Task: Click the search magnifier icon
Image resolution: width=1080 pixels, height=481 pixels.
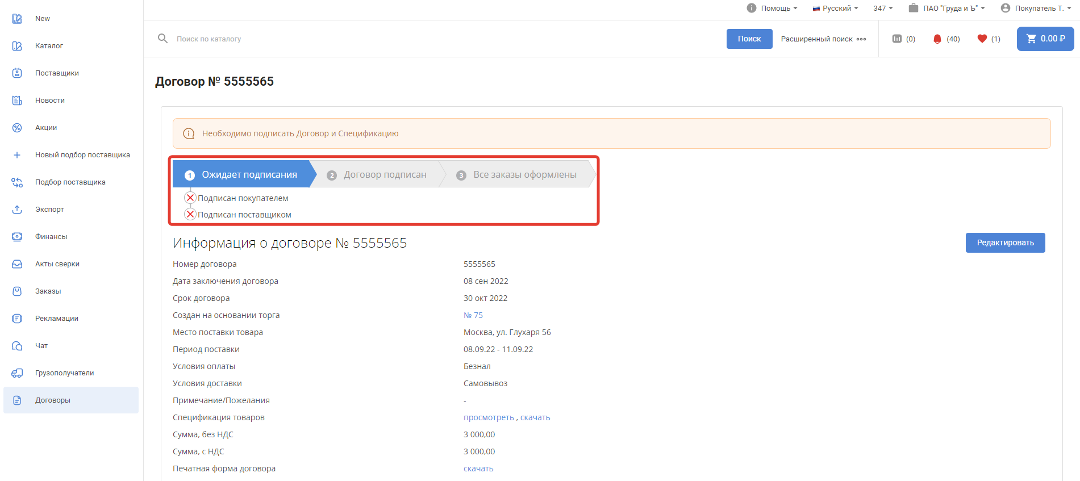Action: 162,39
